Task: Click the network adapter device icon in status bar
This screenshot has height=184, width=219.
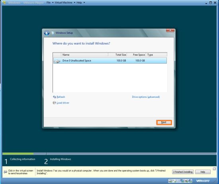Action: pyautogui.click(x=182, y=181)
